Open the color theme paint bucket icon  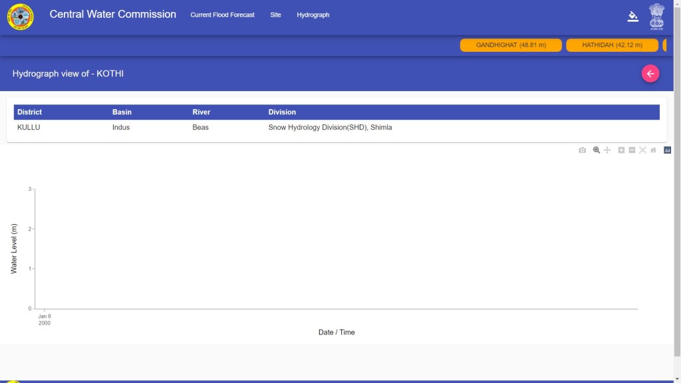pyautogui.click(x=632, y=16)
